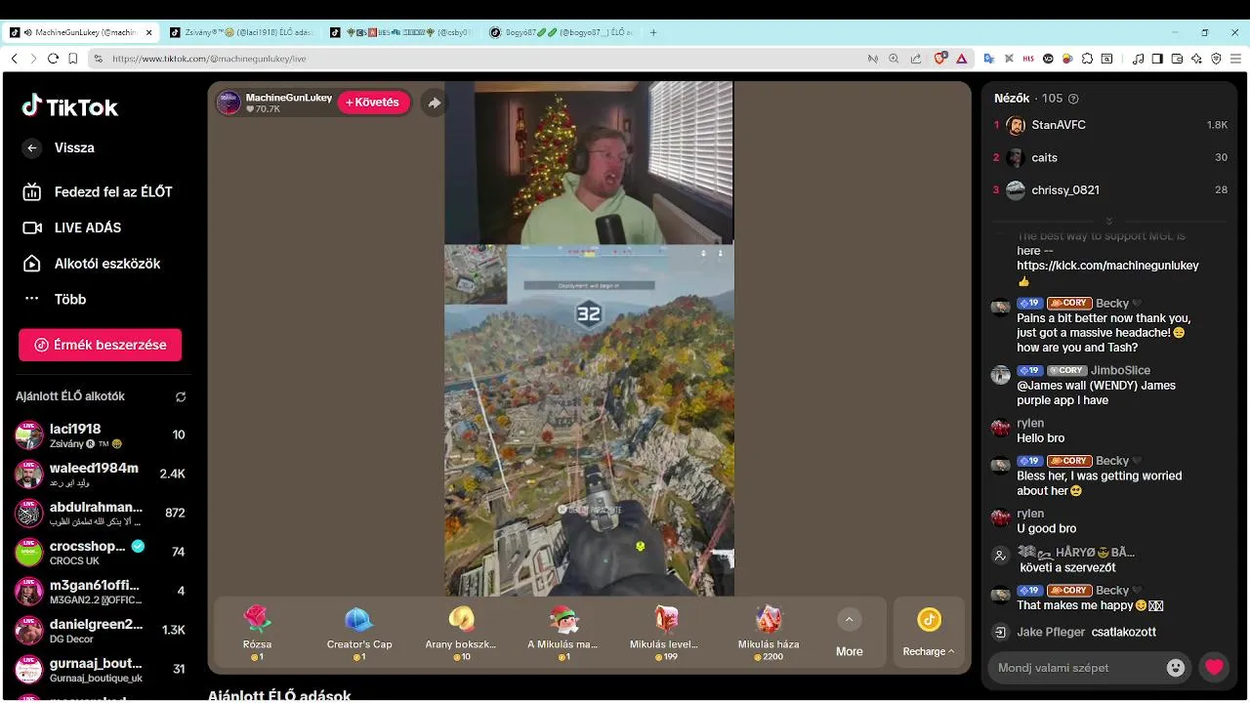
Task: Open Fedezd fel az ÉLŐT
Action: (x=97, y=191)
